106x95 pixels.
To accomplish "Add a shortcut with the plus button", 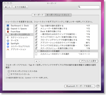I will [36, 61].
